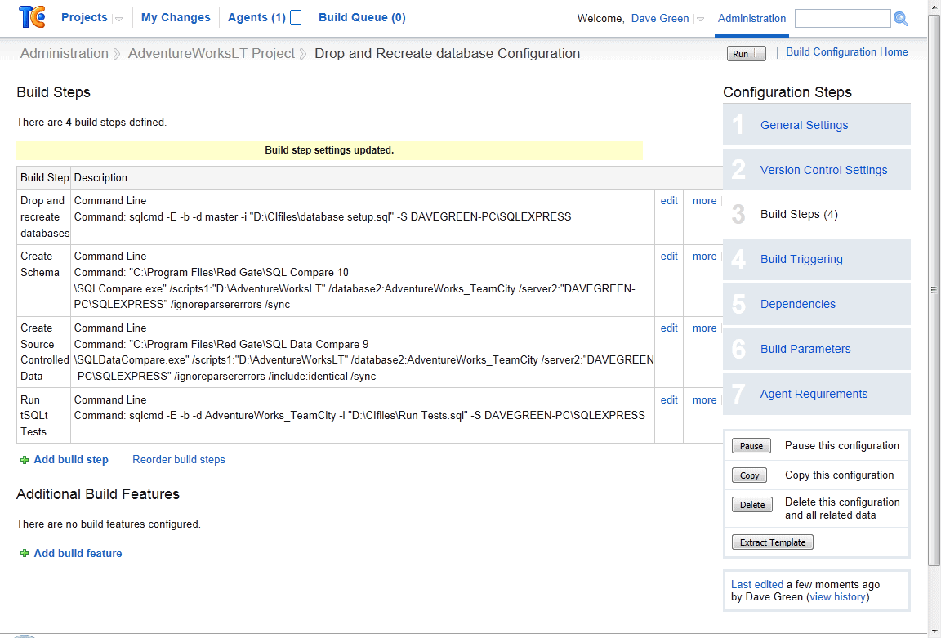This screenshot has width=941, height=638.
Task: Click the search magnifier icon
Action: (900, 19)
